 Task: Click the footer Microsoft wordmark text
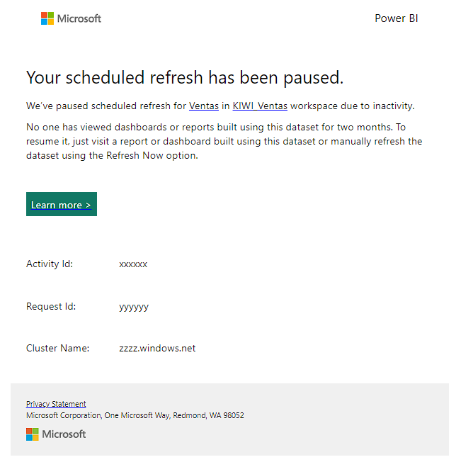[64, 434]
